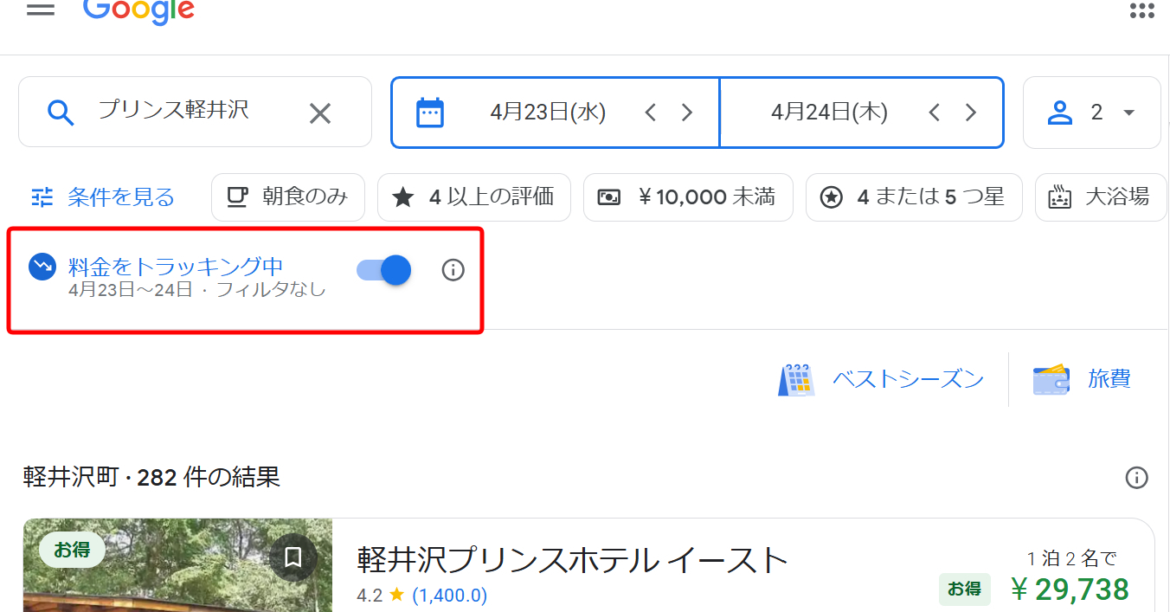Click the calendar icon for check-in date
1170x612 pixels.
click(x=430, y=113)
